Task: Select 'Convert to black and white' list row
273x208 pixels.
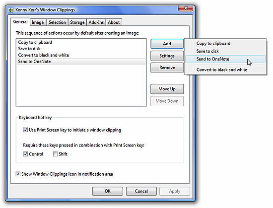Action: click(x=81, y=55)
